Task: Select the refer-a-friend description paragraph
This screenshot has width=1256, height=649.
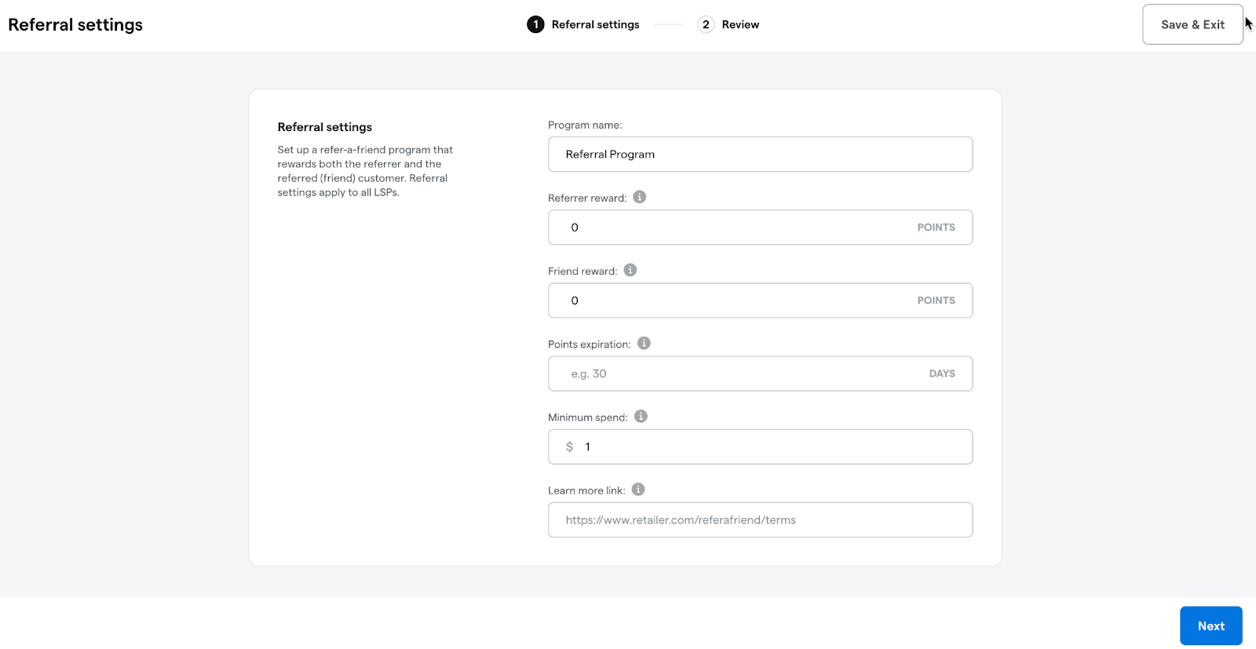Action: pos(365,171)
